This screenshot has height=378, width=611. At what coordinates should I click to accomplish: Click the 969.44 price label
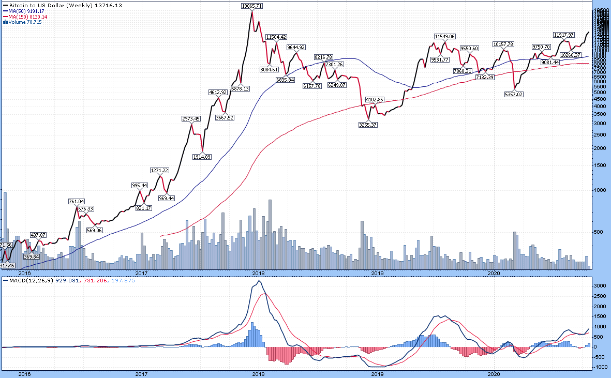[167, 198]
